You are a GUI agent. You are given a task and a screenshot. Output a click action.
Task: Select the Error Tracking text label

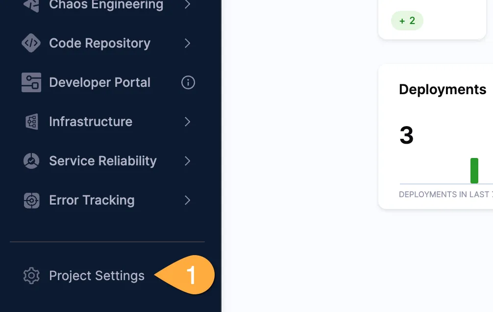(x=92, y=200)
